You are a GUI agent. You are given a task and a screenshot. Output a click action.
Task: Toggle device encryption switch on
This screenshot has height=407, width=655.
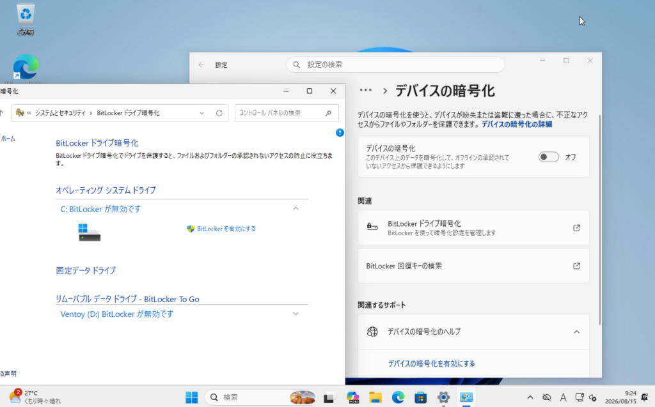tap(548, 157)
